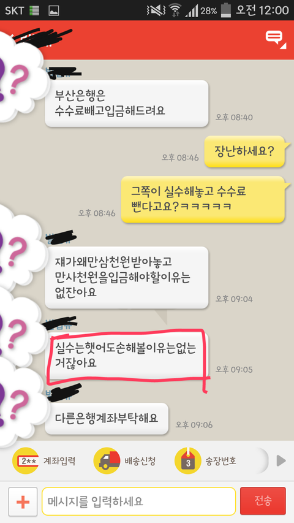Tap the tracking number tag icon

pos(187,461)
